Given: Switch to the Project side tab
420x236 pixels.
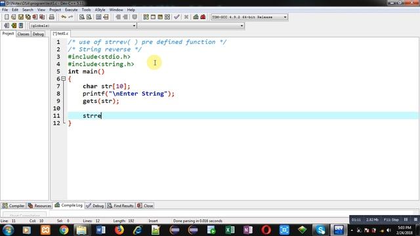Looking at the screenshot, I should click(x=8, y=33).
